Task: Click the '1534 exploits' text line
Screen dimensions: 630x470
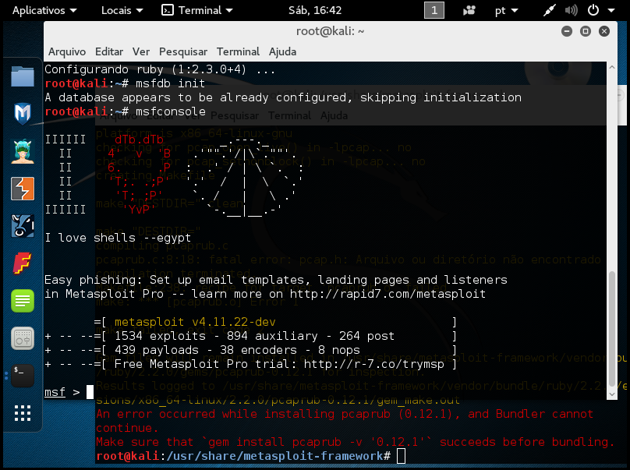Action: coord(254,336)
